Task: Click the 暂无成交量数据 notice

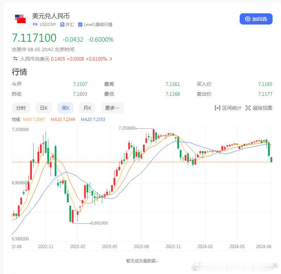Action: tap(142, 261)
